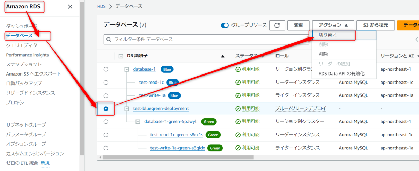Click the RDS breadcrumb link
Image resolution: width=419 pixels, height=171 pixels.
[102, 7]
